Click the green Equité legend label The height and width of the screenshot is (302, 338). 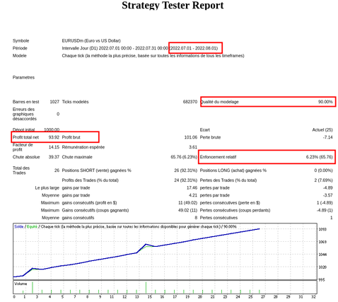[32, 226]
